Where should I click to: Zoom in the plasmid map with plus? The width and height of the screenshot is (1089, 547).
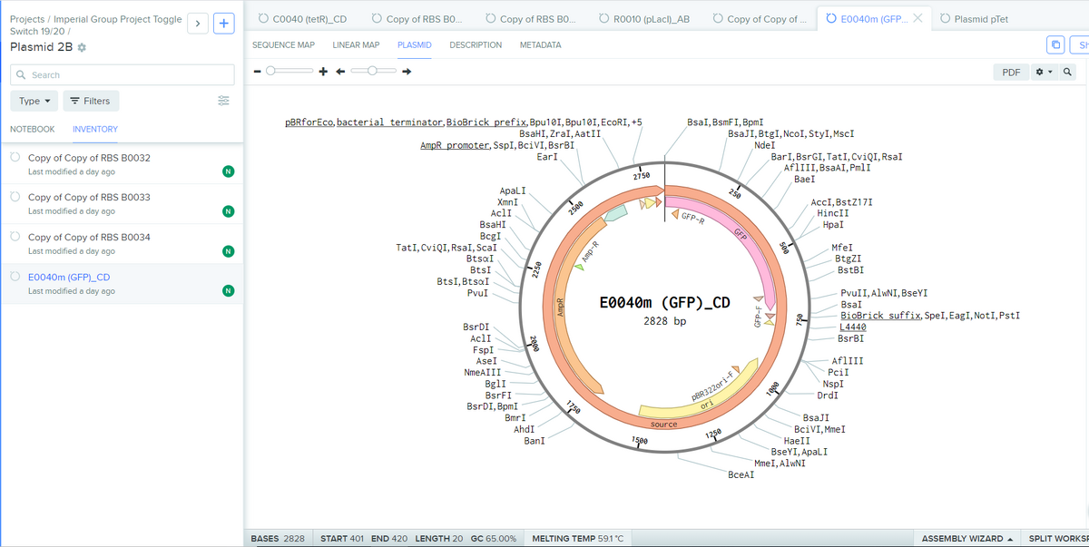coord(322,72)
